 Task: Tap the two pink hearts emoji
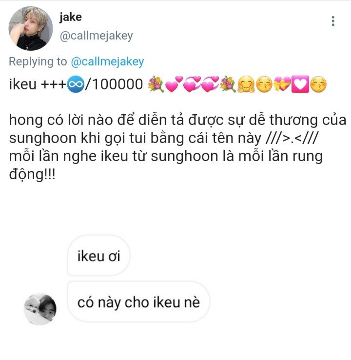click(x=174, y=84)
